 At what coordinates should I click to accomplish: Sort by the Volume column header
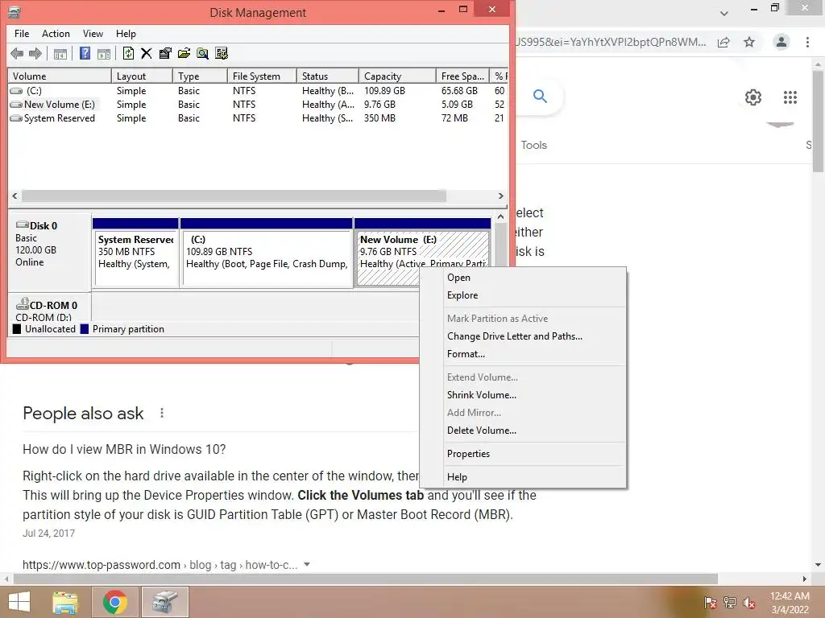click(60, 76)
